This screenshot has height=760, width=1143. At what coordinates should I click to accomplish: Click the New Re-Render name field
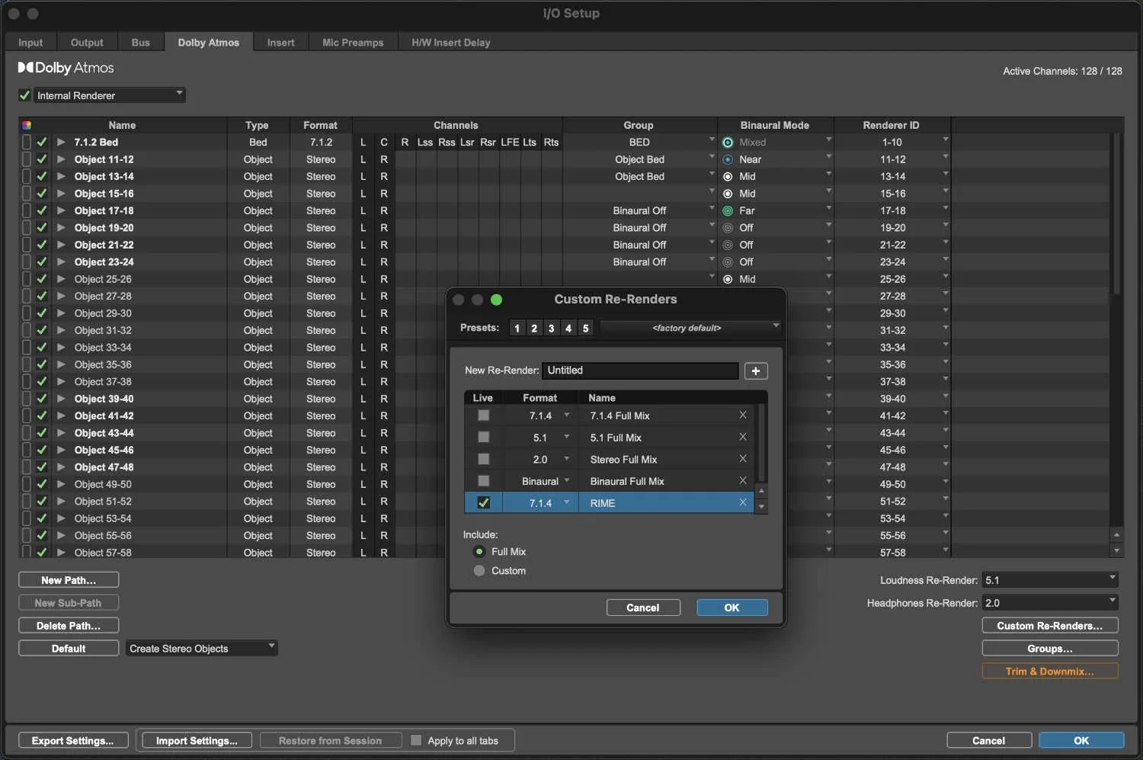click(x=640, y=370)
